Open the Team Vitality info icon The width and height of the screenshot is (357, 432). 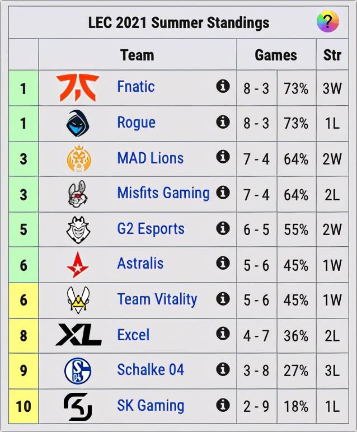pos(223,299)
